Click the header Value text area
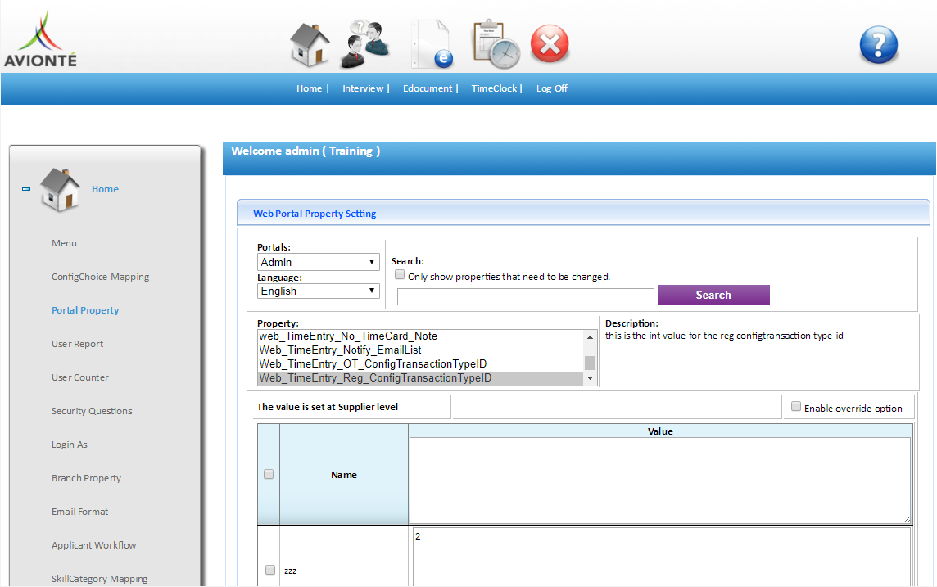 pyautogui.click(x=660, y=481)
